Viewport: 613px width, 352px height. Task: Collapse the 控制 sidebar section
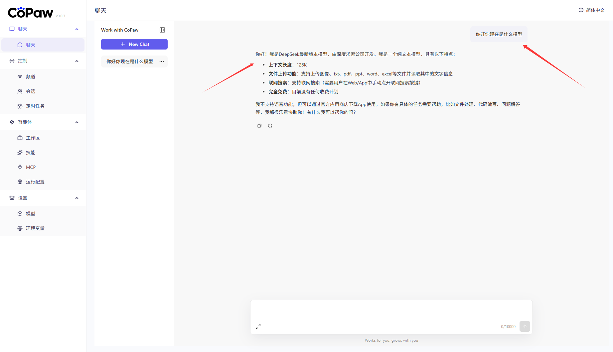pyautogui.click(x=77, y=61)
